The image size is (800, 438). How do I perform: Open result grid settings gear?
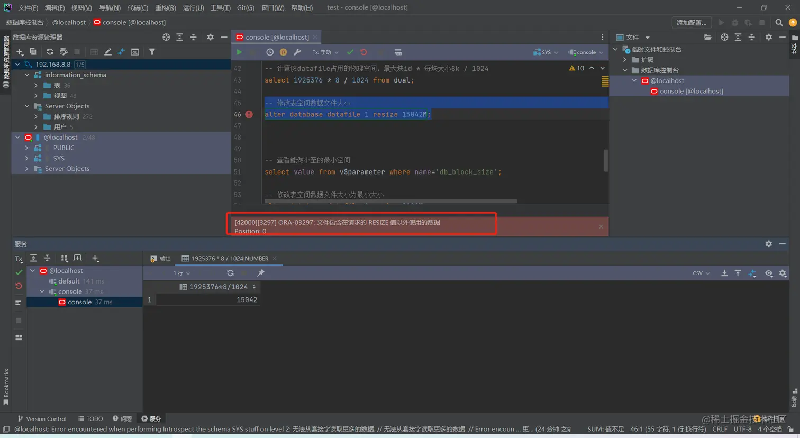pos(783,273)
